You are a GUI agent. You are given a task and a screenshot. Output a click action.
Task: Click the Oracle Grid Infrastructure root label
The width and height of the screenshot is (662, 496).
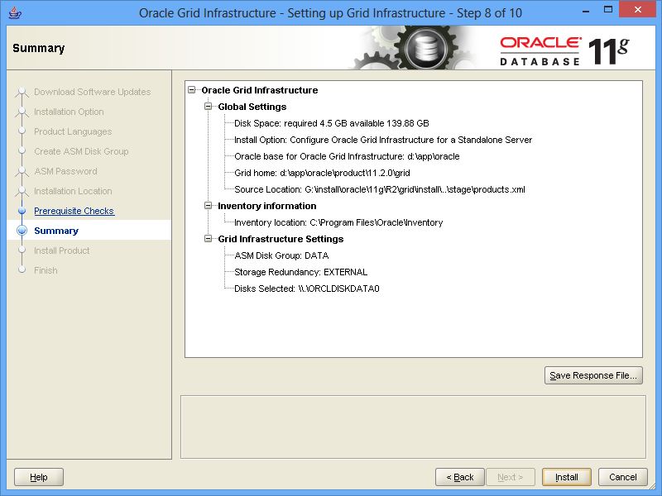(259, 90)
